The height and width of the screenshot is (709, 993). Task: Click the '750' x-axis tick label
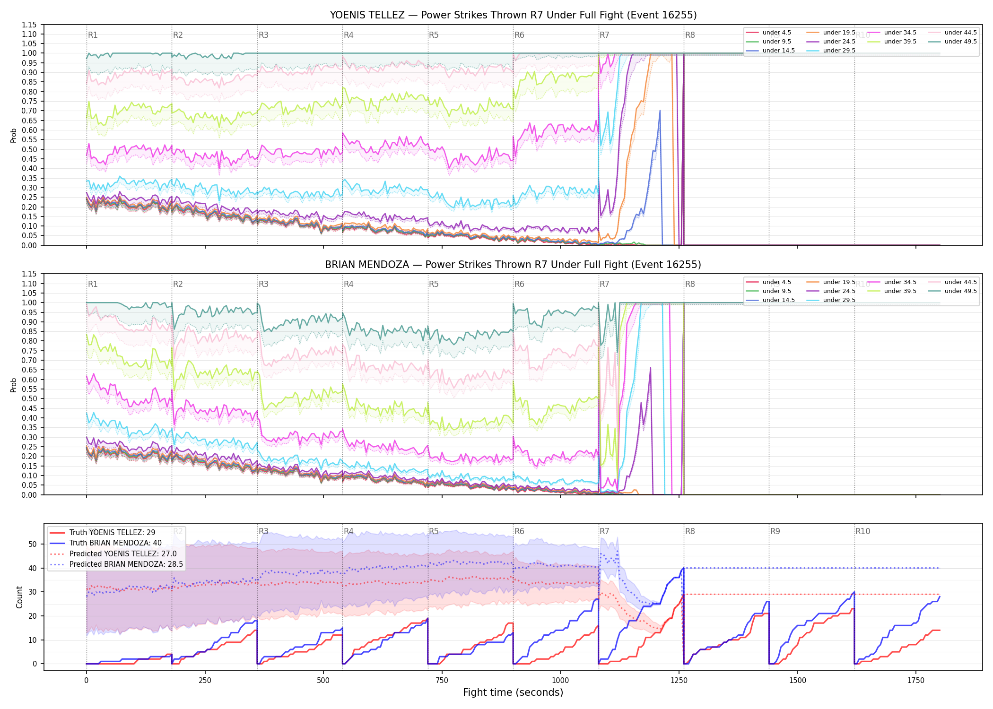click(x=442, y=681)
